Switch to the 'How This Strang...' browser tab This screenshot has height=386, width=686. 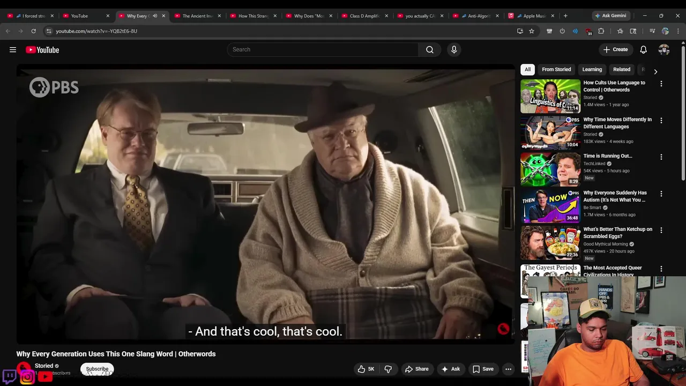pos(253,16)
